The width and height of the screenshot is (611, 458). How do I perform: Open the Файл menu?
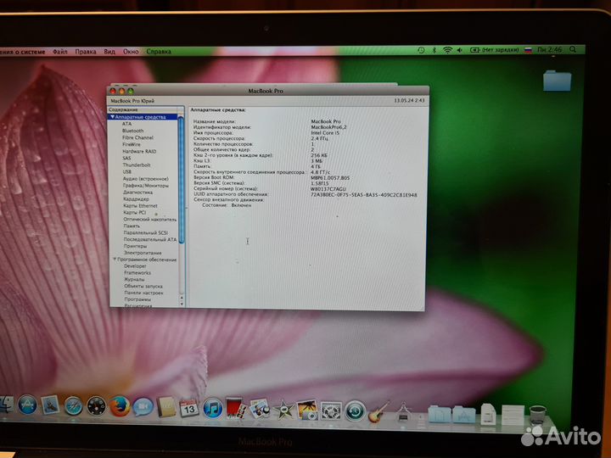tap(60, 52)
